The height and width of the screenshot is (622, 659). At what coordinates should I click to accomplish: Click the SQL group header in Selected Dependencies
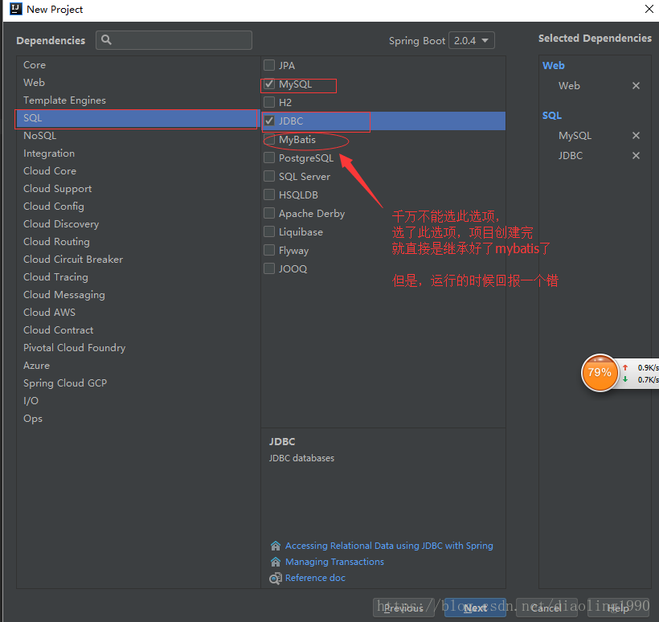[x=552, y=115]
